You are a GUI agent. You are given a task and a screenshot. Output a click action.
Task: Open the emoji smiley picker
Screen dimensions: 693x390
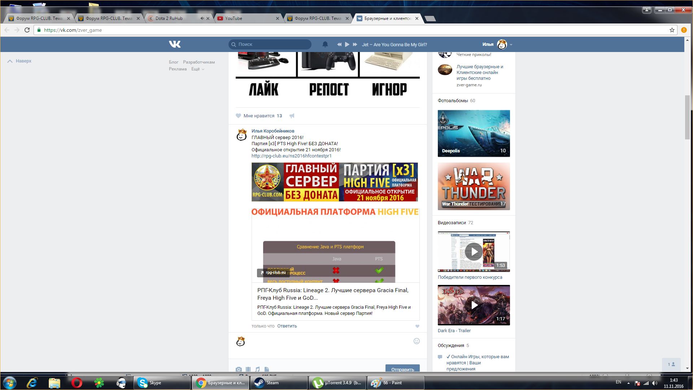(x=417, y=341)
